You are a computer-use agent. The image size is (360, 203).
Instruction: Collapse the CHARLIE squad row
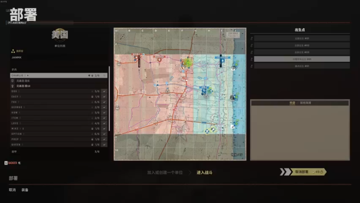[58, 75]
